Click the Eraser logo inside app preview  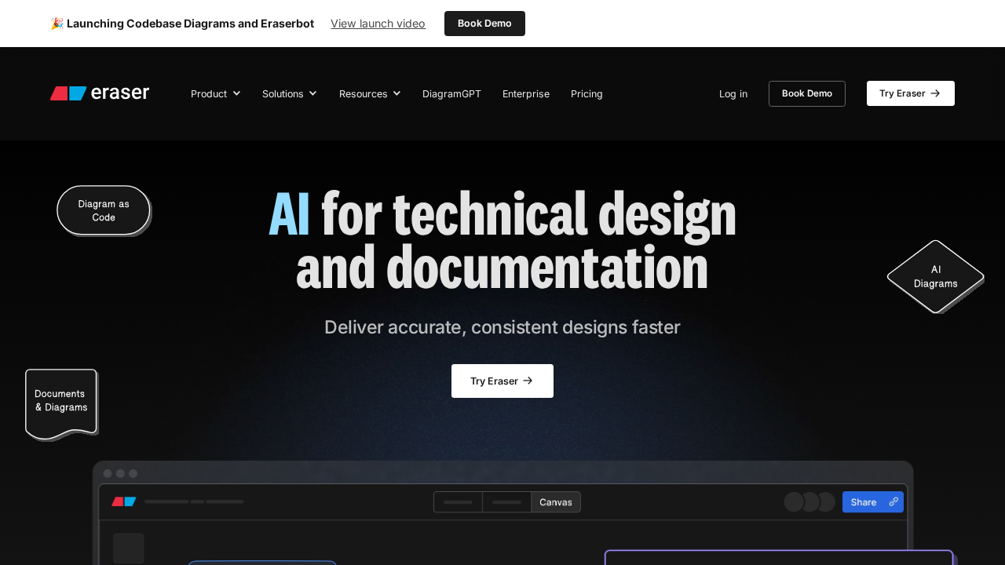(124, 501)
